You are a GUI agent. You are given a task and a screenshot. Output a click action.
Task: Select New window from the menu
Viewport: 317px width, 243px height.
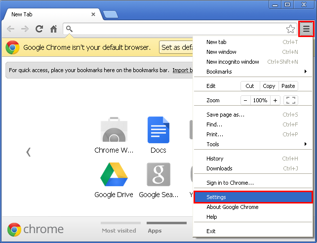(253, 52)
